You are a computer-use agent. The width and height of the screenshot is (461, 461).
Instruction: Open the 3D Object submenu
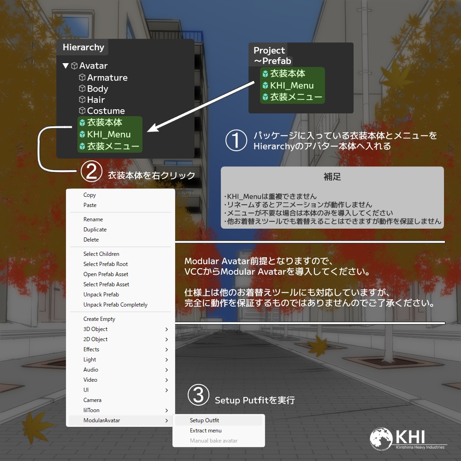120,329
